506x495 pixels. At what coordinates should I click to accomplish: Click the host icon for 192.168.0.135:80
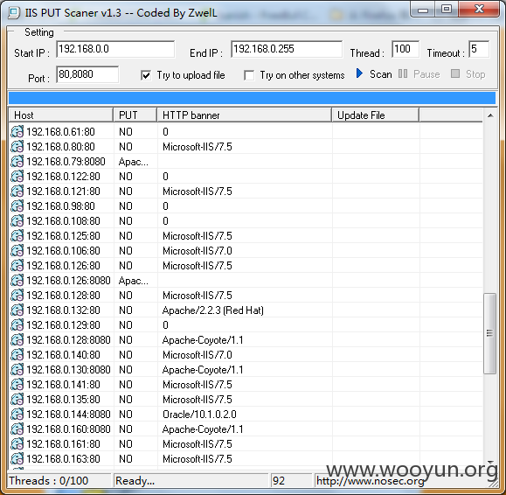[x=17, y=399]
